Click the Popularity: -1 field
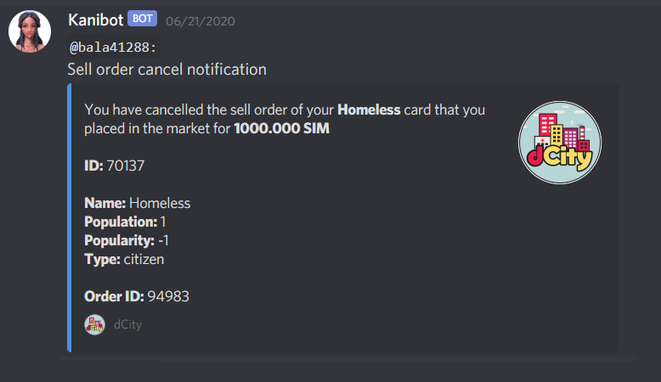Viewport: 661px width, 382px height. coord(127,240)
